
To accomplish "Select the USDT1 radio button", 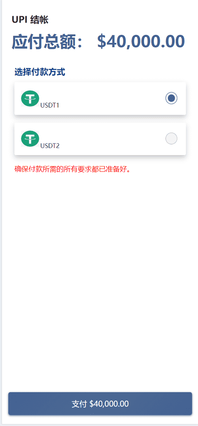I will pos(171,98).
